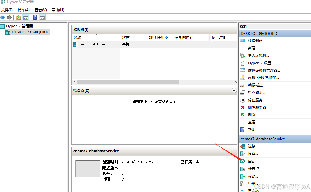Image resolution: width=311 pixels, height=192 pixels.
Task: Sort by CPU 使用率 column header
Action: (x=160, y=37)
